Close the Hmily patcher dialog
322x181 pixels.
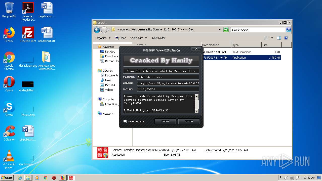pyautogui.click(x=196, y=49)
